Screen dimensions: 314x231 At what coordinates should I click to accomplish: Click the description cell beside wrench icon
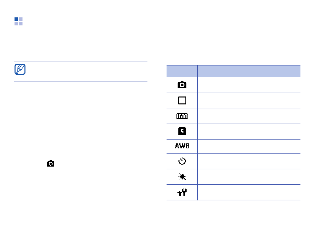(249, 192)
